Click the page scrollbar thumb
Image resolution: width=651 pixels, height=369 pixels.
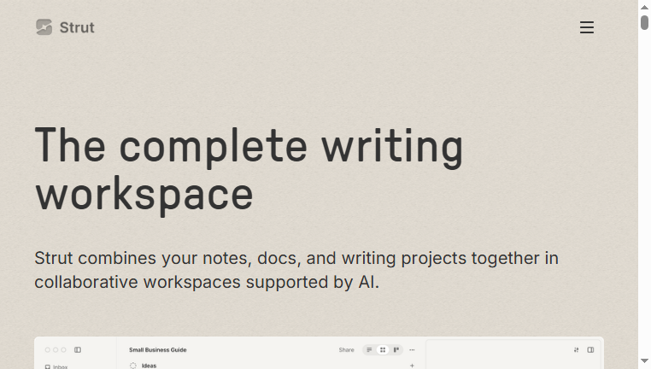pyautogui.click(x=644, y=22)
